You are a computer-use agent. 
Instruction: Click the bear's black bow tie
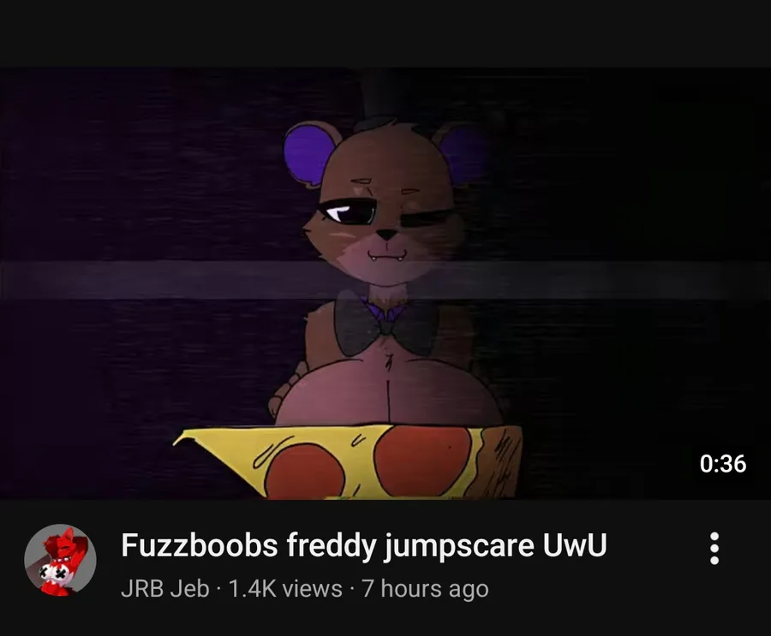[387, 324]
